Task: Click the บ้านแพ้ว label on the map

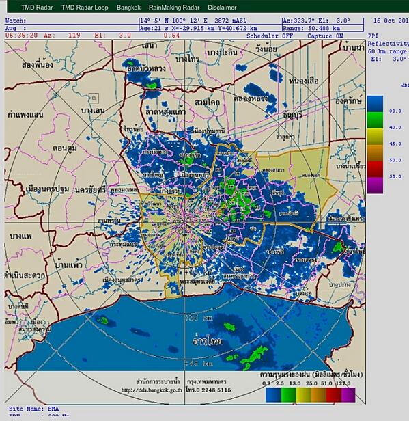Action: [x=68, y=265]
